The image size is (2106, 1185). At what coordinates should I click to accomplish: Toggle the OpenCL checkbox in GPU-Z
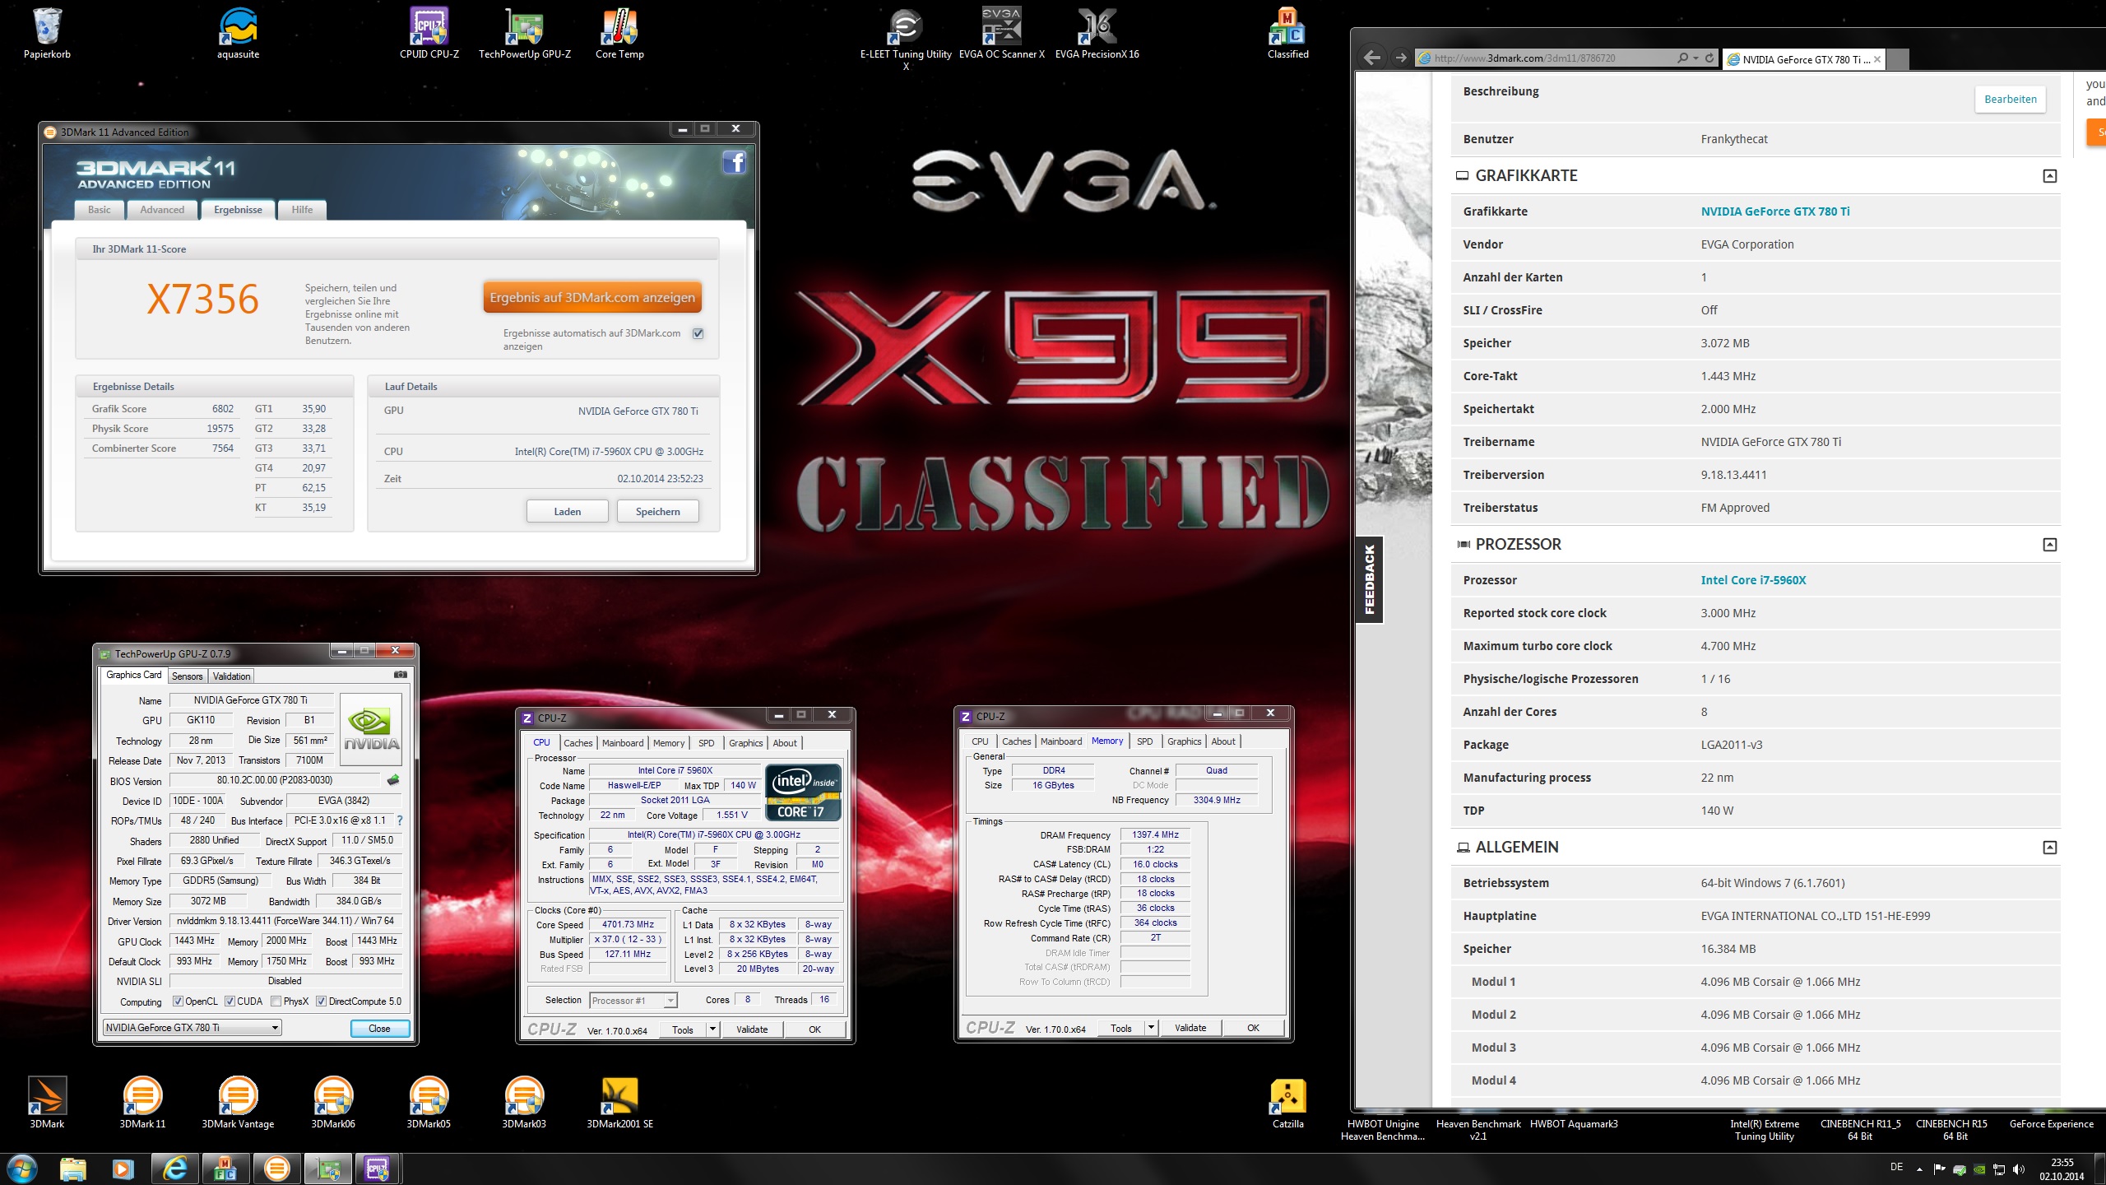pyautogui.click(x=178, y=1001)
